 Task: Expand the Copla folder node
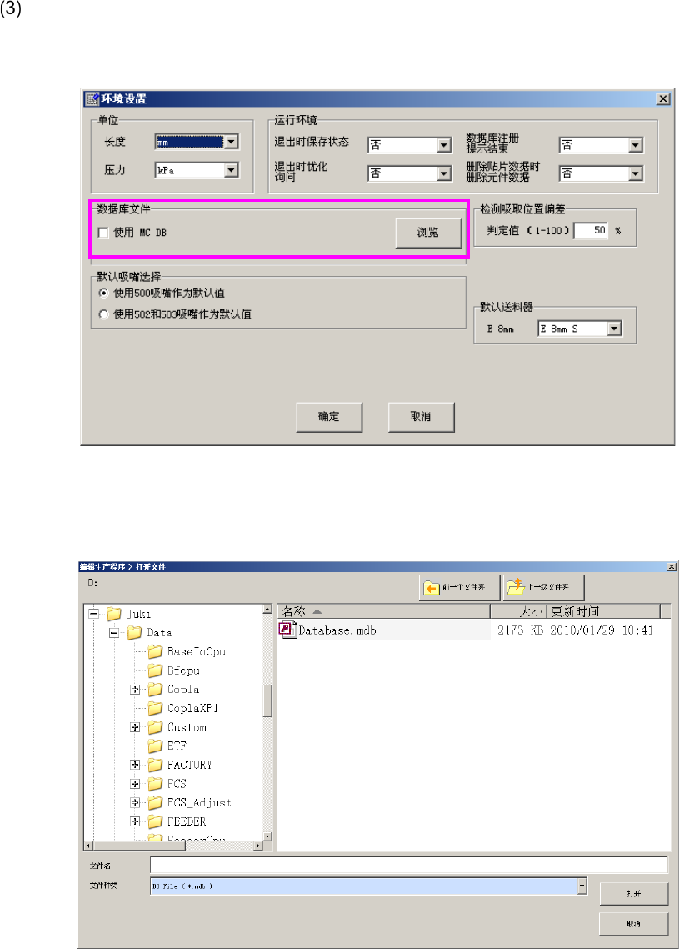click(x=135, y=690)
